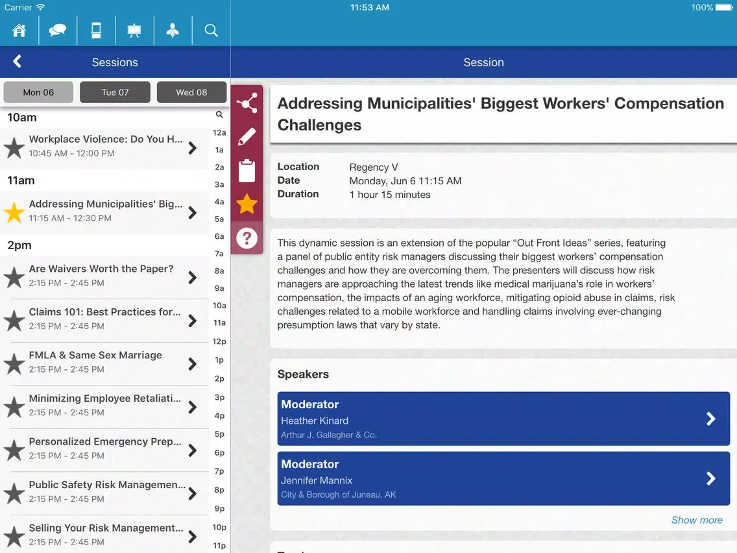Open Jennifer Mannix speaker card
This screenshot has width=737, height=553.
[503, 479]
